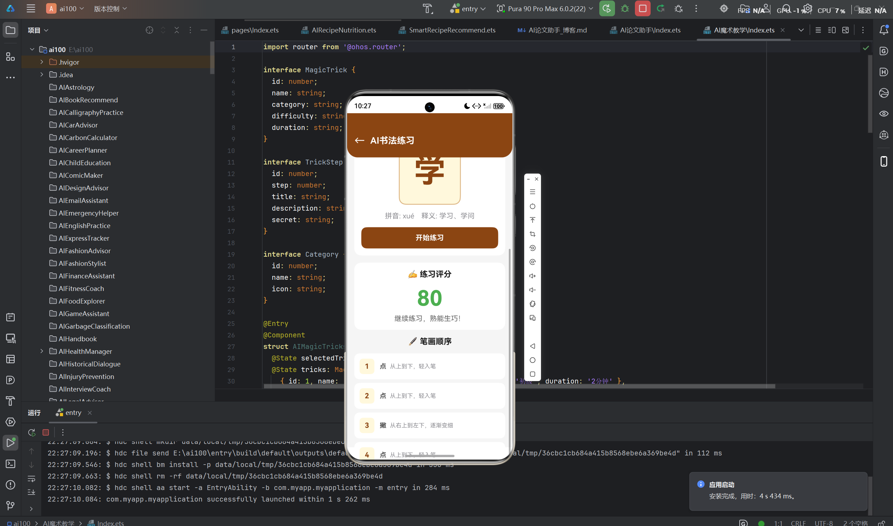Stop the running app with the red stop button
The width and height of the screenshot is (893, 526).
(643, 8)
